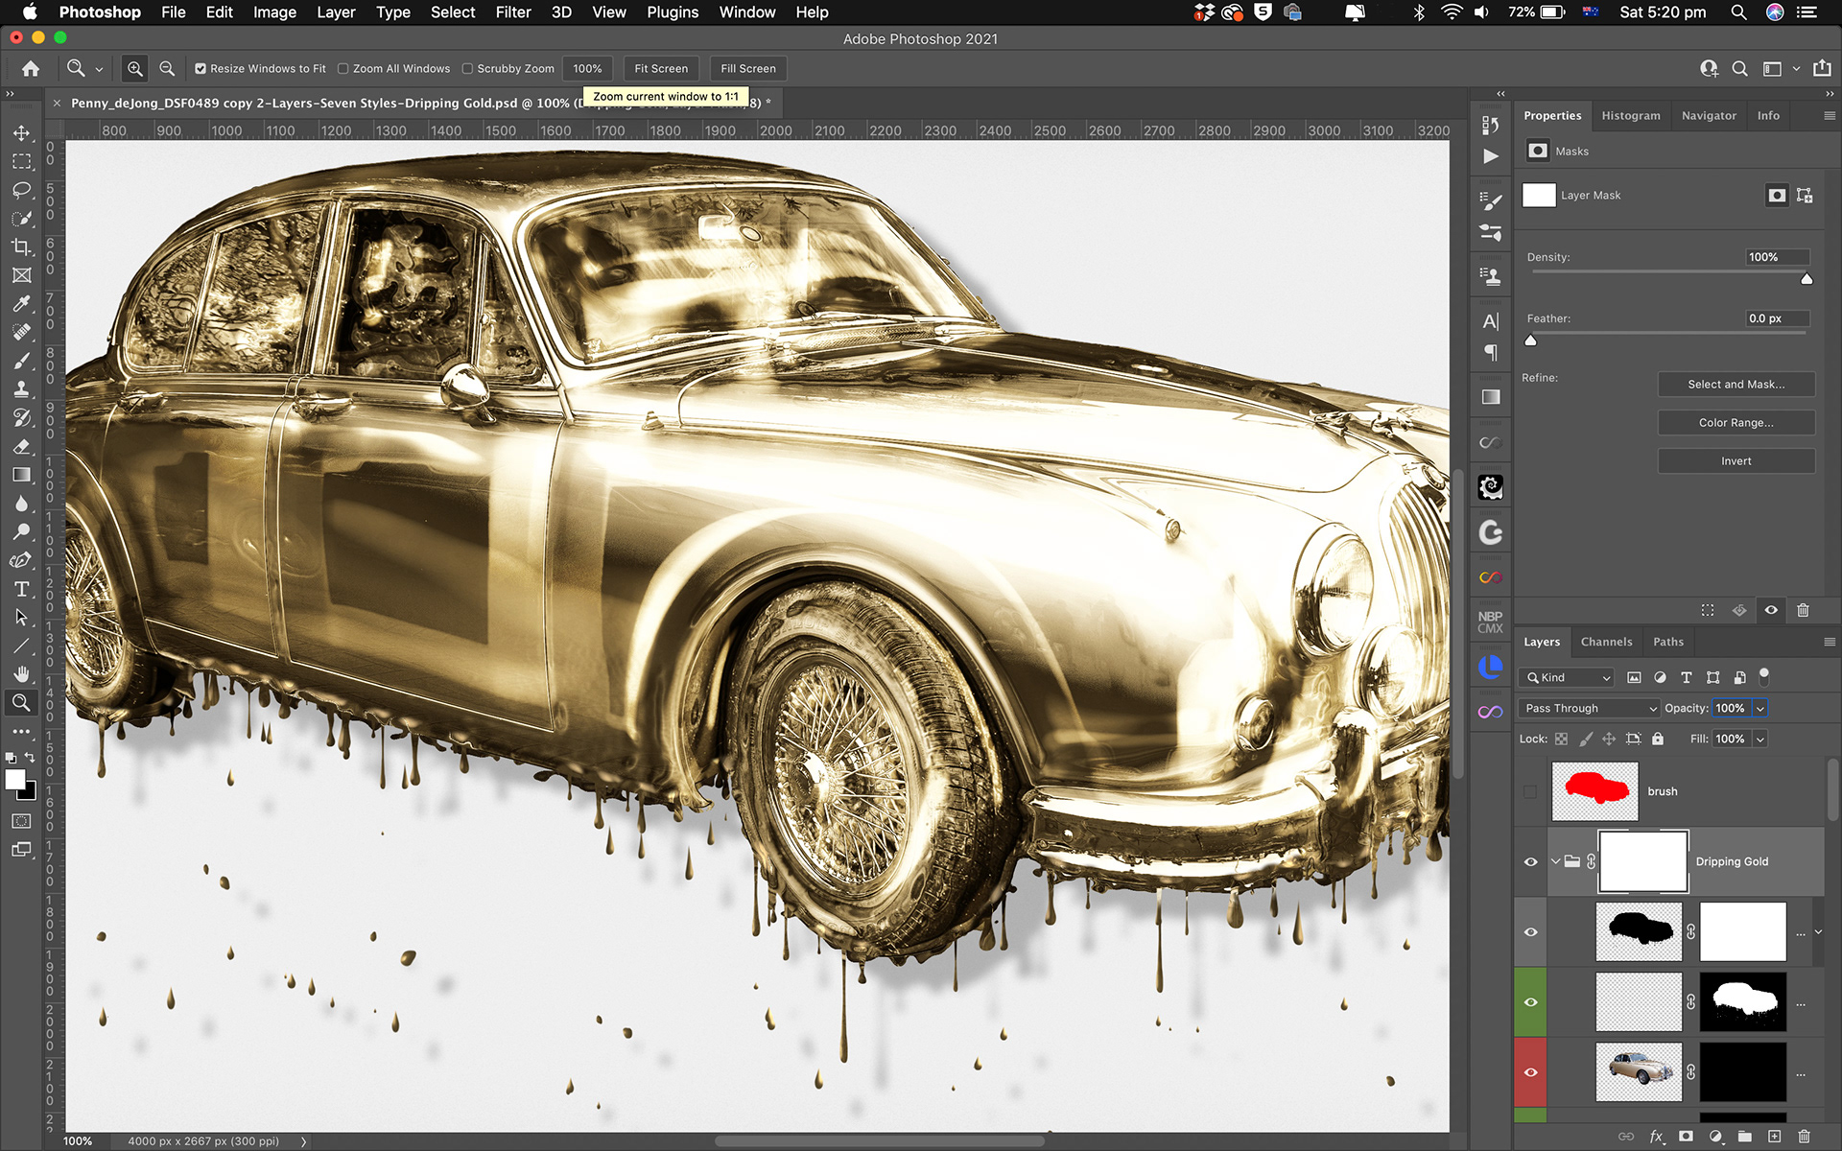Select the Lasso tool
Screen dimensions: 1842x1151
[21, 190]
